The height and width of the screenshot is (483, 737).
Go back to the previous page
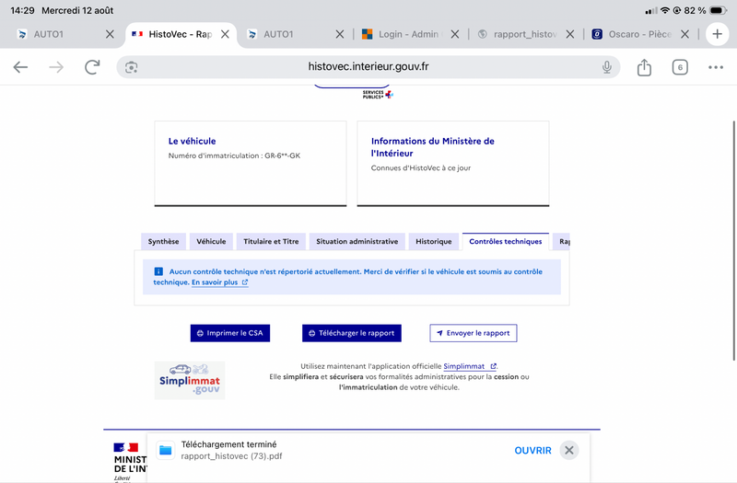(20, 67)
